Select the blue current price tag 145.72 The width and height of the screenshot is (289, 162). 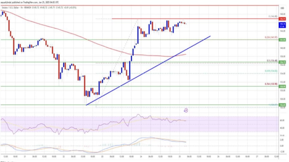[283, 25]
